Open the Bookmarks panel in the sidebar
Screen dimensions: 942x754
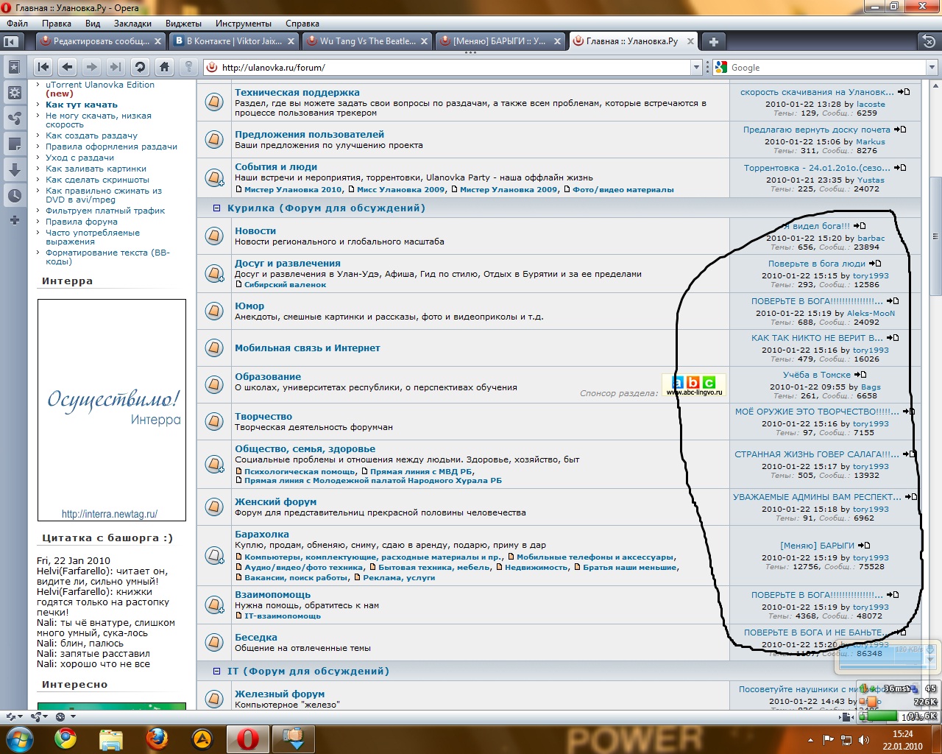click(14, 68)
